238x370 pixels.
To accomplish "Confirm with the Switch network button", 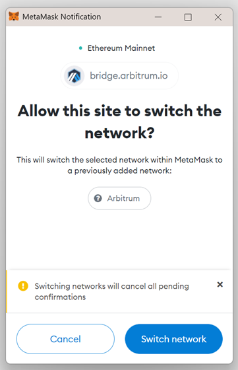I will pyautogui.click(x=174, y=339).
